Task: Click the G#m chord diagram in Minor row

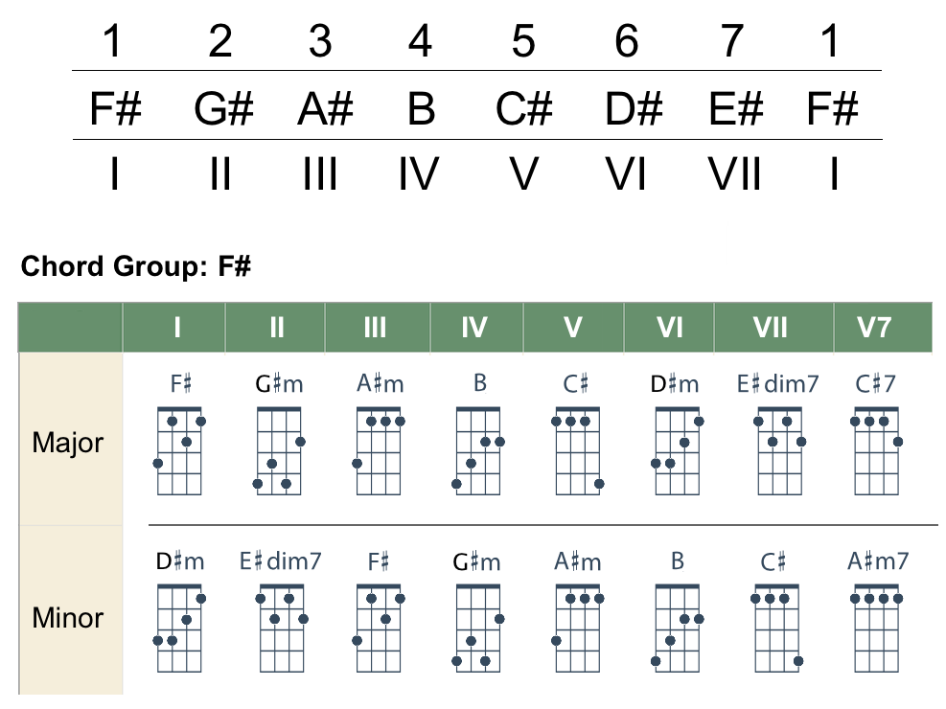Action: [478, 628]
